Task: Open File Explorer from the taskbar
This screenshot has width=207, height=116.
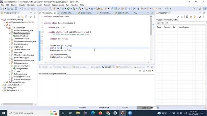Action: [x=78, y=113]
